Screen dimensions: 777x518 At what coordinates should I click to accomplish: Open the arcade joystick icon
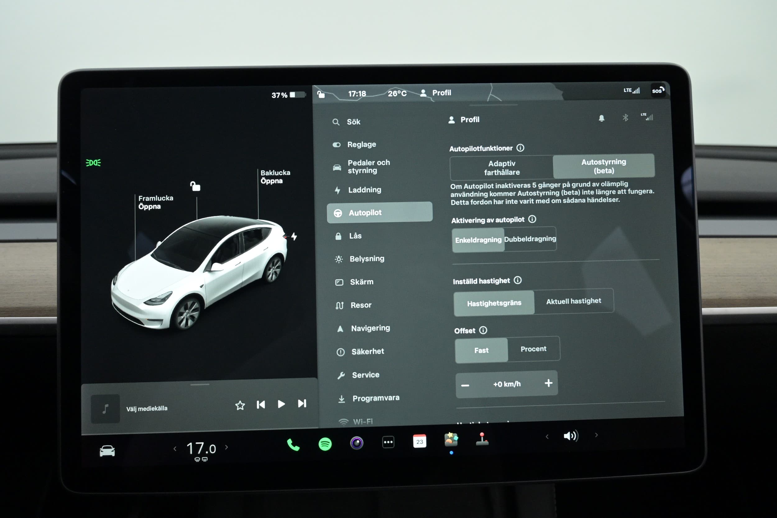tap(482, 440)
